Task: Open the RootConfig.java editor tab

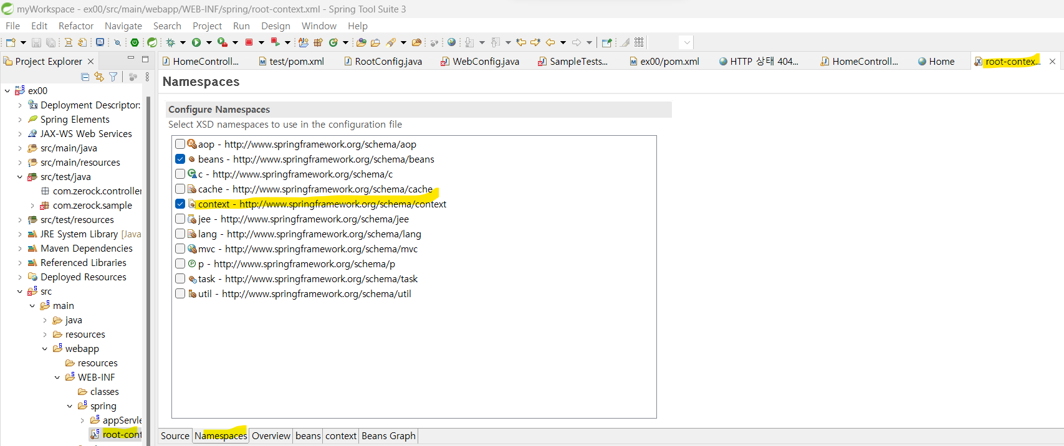Action: point(383,61)
